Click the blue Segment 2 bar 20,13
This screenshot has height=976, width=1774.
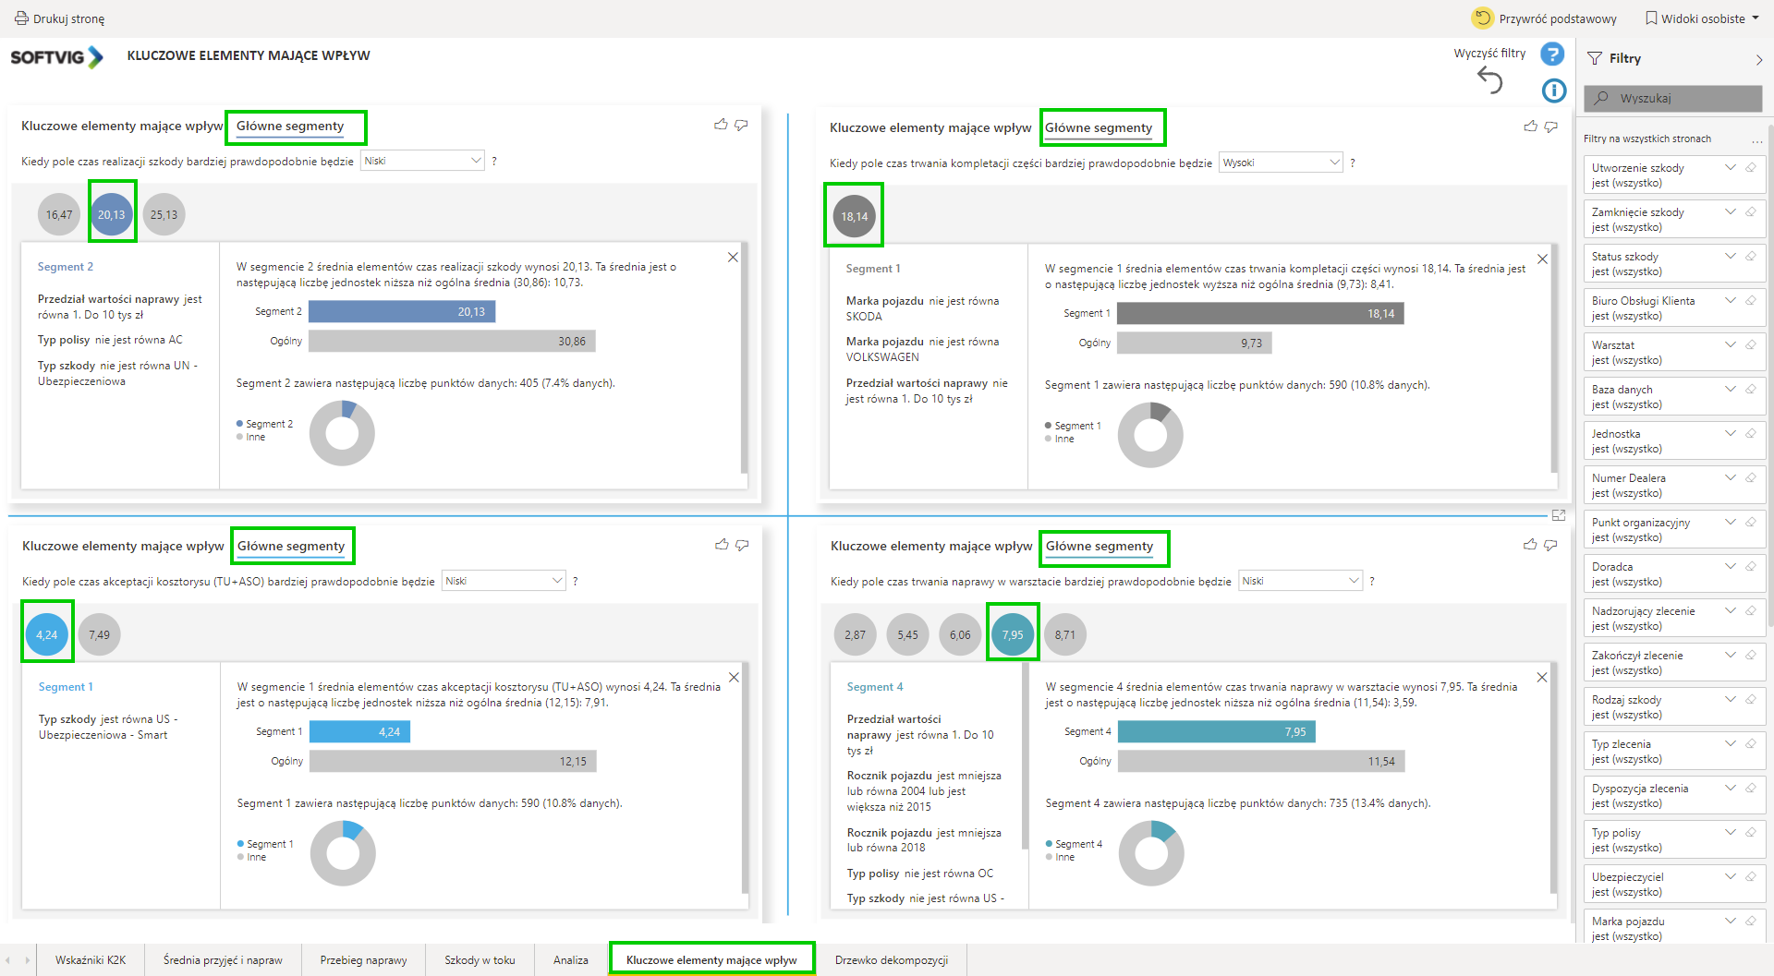(402, 312)
